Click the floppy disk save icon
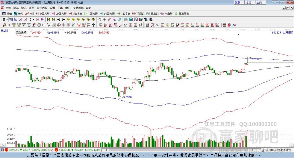294x158 pixels. 141,19
